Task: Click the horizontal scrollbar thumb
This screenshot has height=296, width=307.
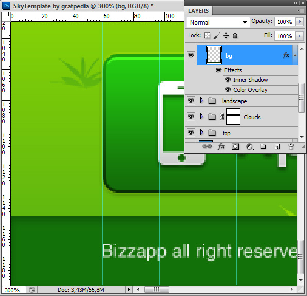Action: 157,289
